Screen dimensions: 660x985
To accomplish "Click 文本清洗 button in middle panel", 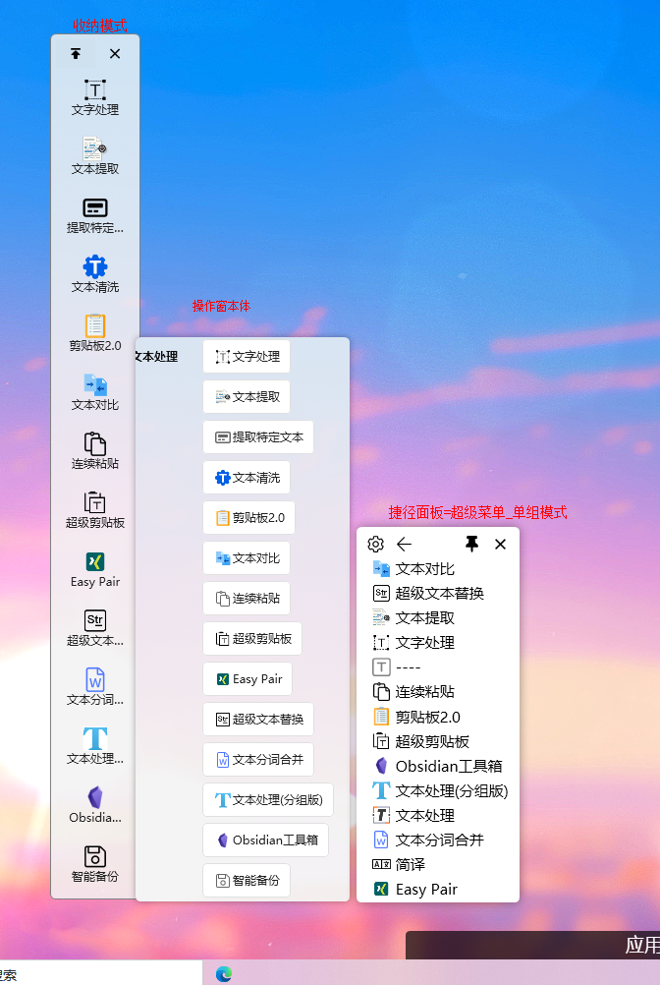I will click(x=247, y=478).
